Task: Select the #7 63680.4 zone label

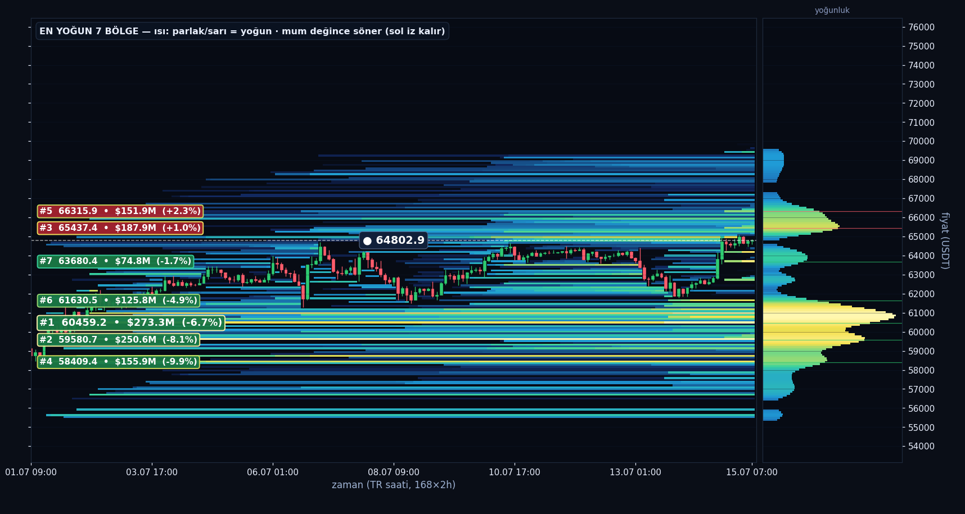Action: tap(115, 261)
